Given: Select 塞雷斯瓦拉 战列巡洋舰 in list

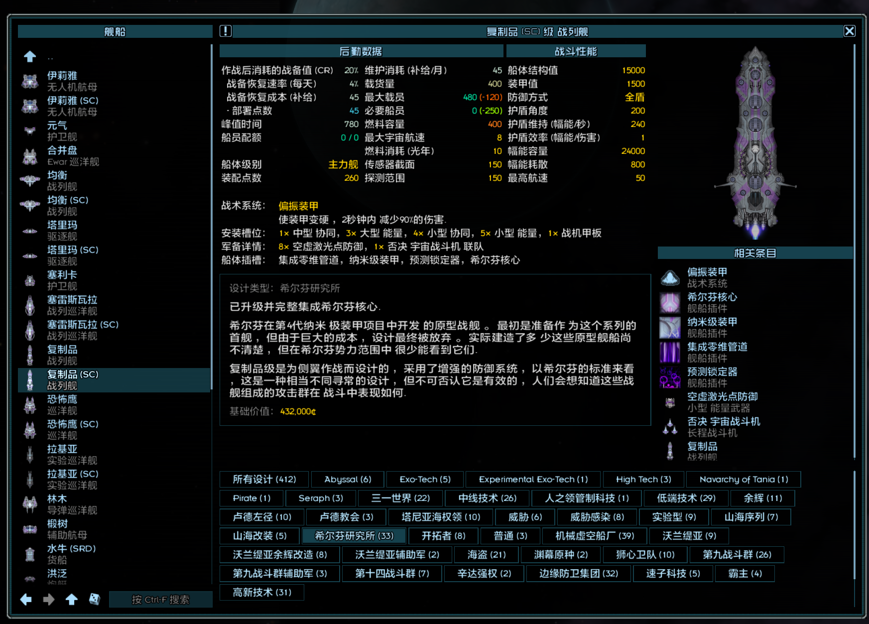Looking at the screenshot, I should tap(115, 305).
